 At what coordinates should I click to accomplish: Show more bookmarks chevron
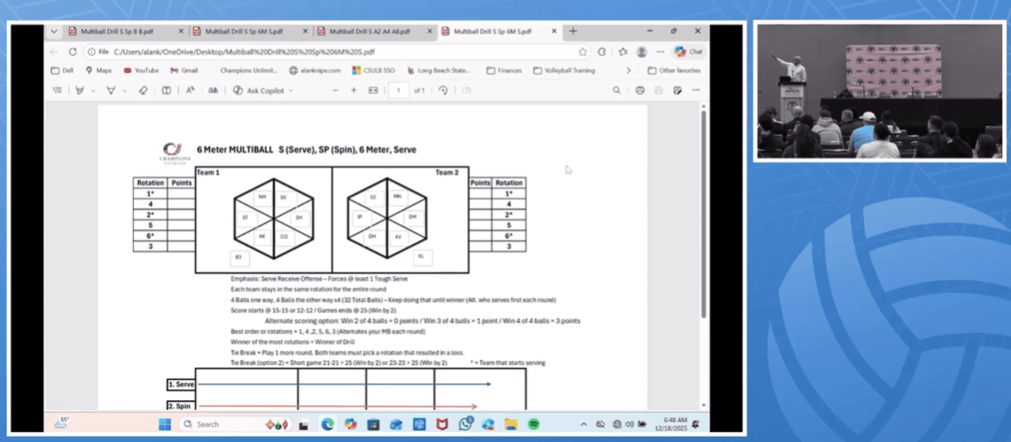[628, 70]
